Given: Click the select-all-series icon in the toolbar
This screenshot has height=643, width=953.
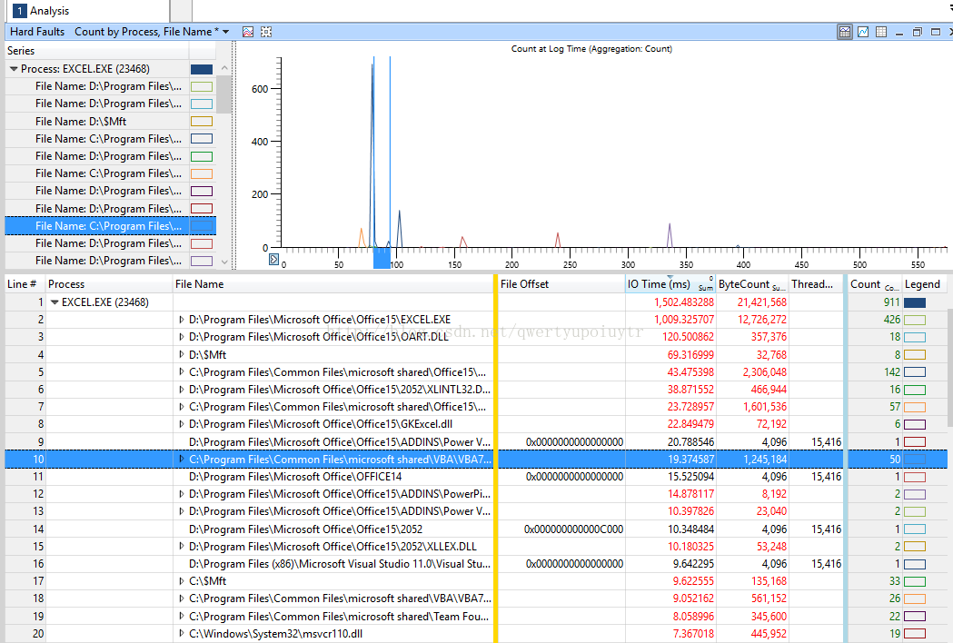Looking at the screenshot, I should click(x=266, y=32).
